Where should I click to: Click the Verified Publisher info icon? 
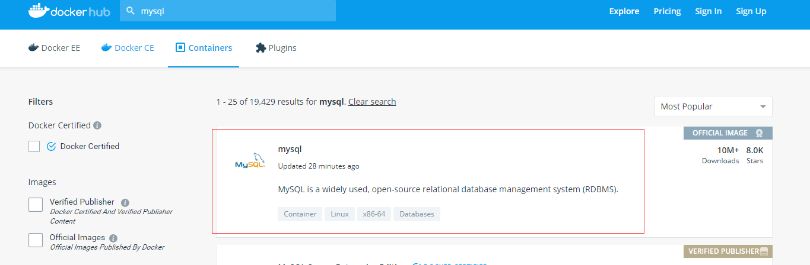click(x=125, y=202)
